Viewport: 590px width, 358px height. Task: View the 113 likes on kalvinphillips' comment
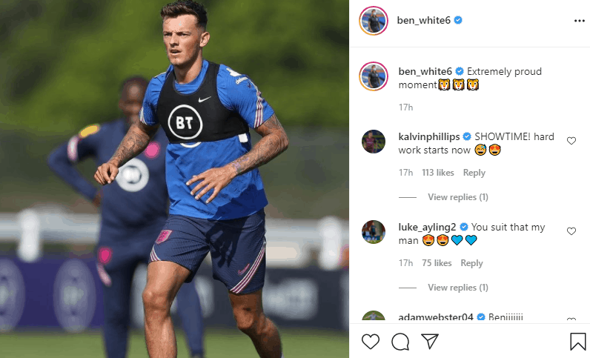point(437,173)
